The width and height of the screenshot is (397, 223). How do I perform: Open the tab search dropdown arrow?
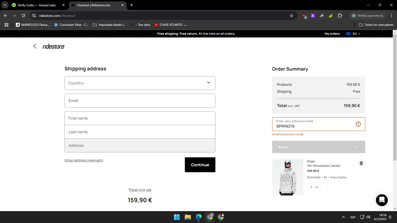5,5
